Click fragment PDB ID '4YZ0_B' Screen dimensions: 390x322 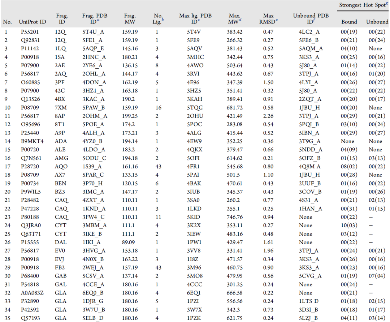pos(92,141)
